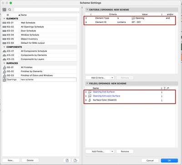The height and width of the screenshot is (165, 182).
Task: Click the import scheme icon
Action: click(67, 160)
